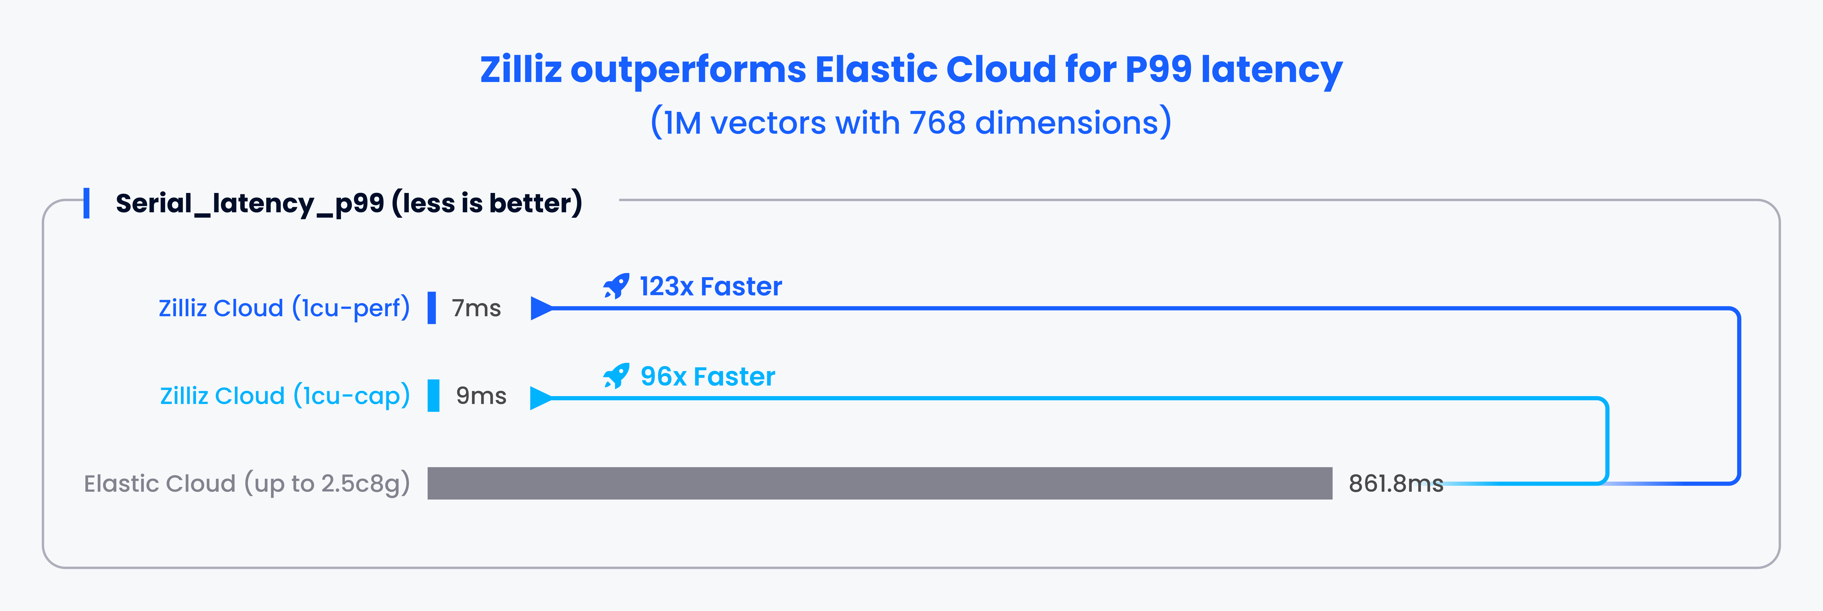Click the Zilliz Cloud (1cu-cap) label
The width and height of the screenshot is (1823, 611).
coord(285,396)
